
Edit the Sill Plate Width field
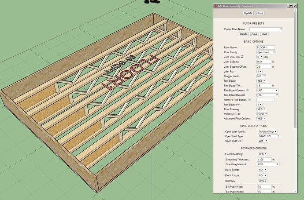[x=264, y=187]
